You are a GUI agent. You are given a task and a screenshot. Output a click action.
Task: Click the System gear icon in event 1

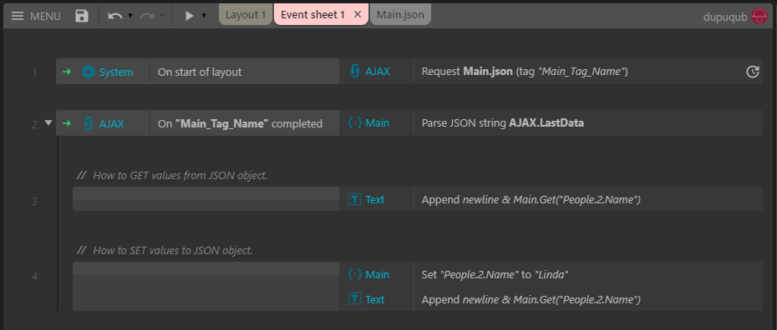click(89, 72)
